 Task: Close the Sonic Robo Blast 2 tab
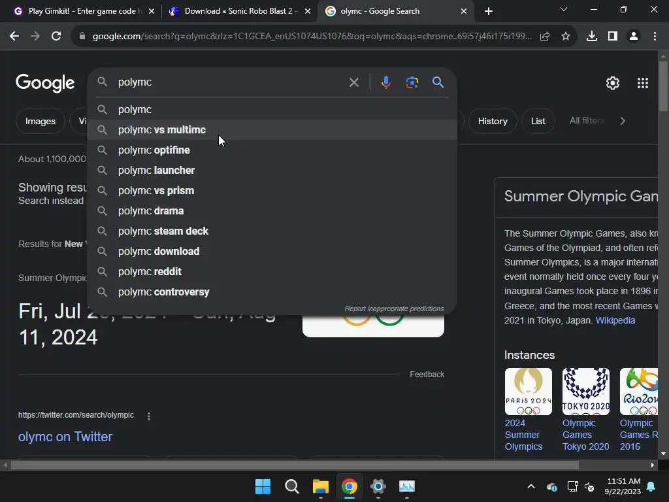[308, 11]
